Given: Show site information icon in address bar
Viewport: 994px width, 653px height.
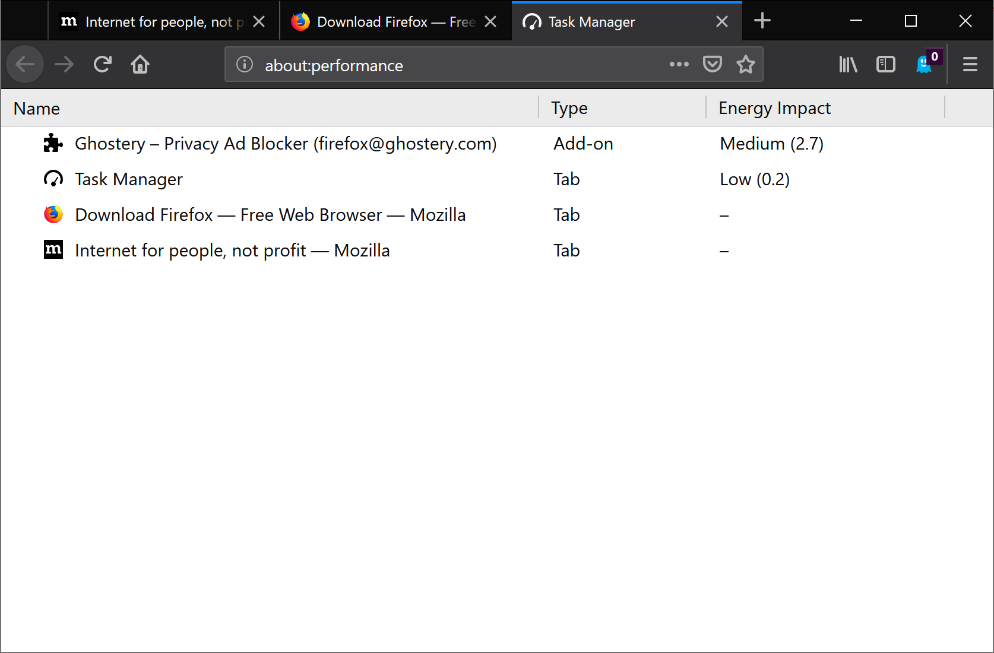Looking at the screenshot, I should tap(245, 64).
